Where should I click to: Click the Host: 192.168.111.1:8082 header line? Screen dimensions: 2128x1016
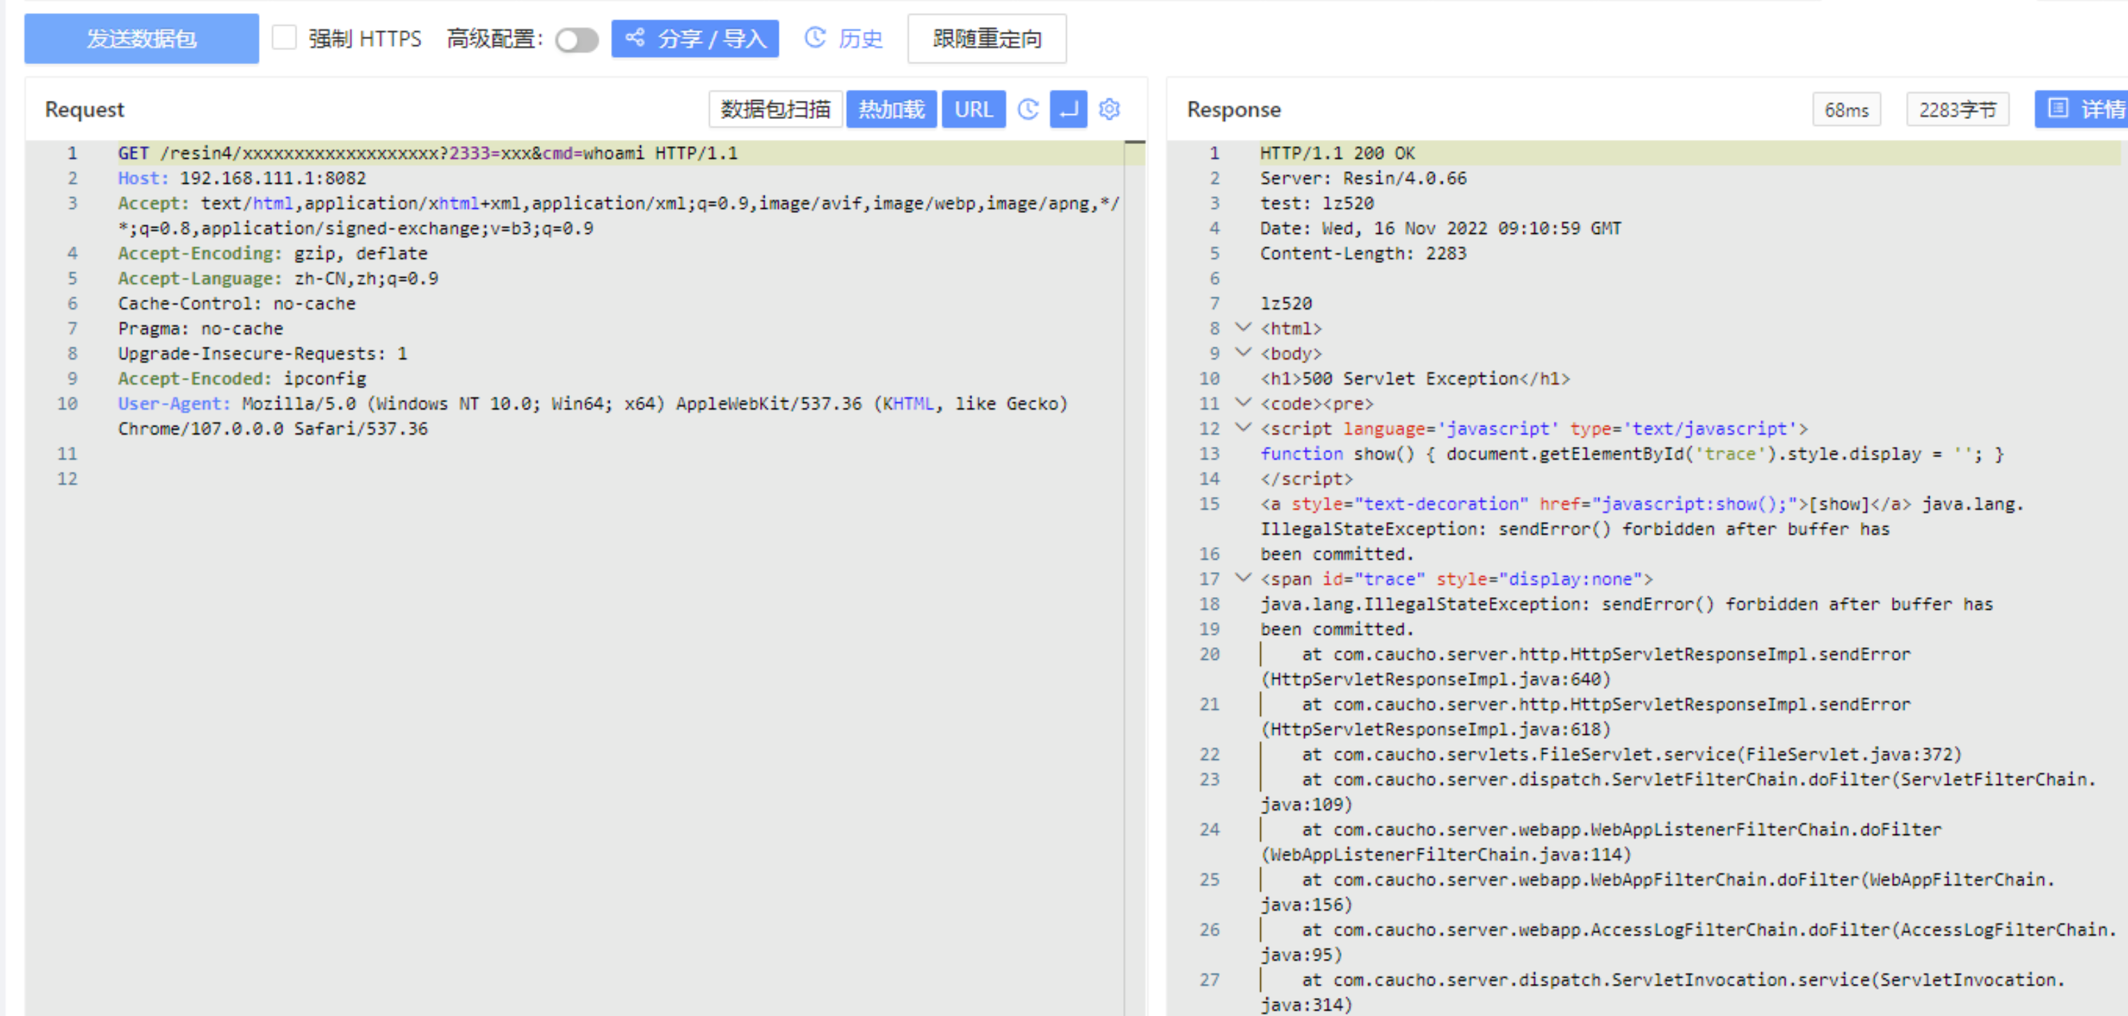[x=242, y=178]
